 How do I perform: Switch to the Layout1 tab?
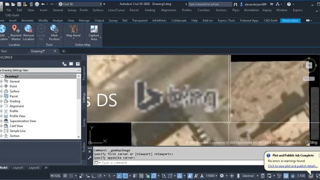[x=18, y=167]
